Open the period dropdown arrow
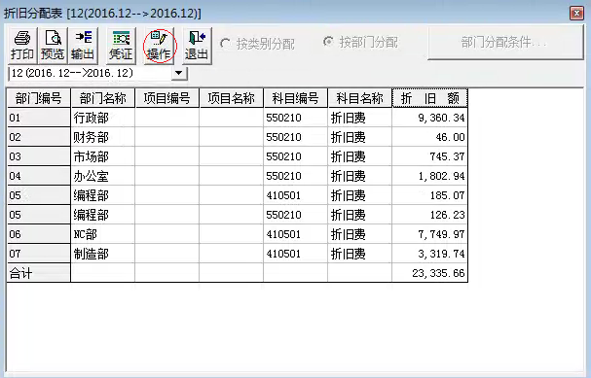The height and width of the screenshot is (378, 591). pyautogui.click(x=179, y=73)
